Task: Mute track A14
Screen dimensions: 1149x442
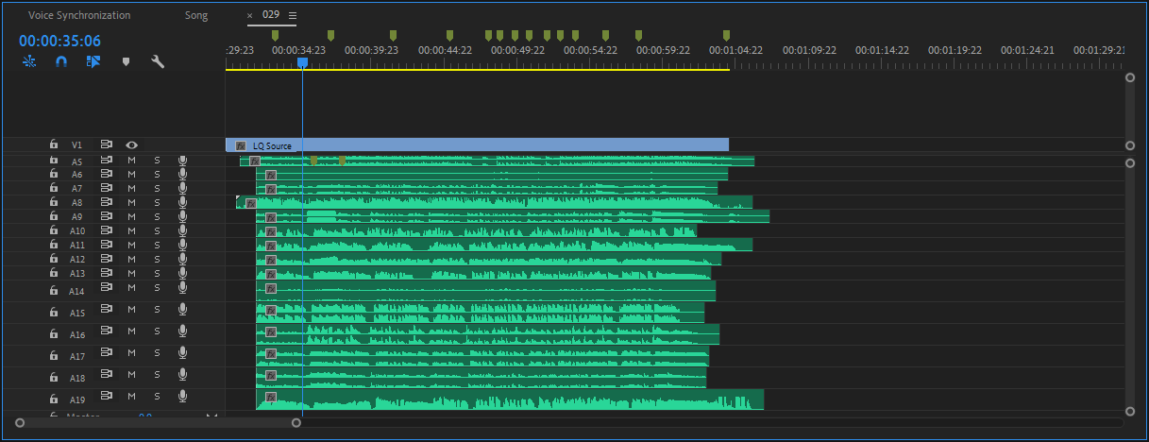Action: click(132, 288)
